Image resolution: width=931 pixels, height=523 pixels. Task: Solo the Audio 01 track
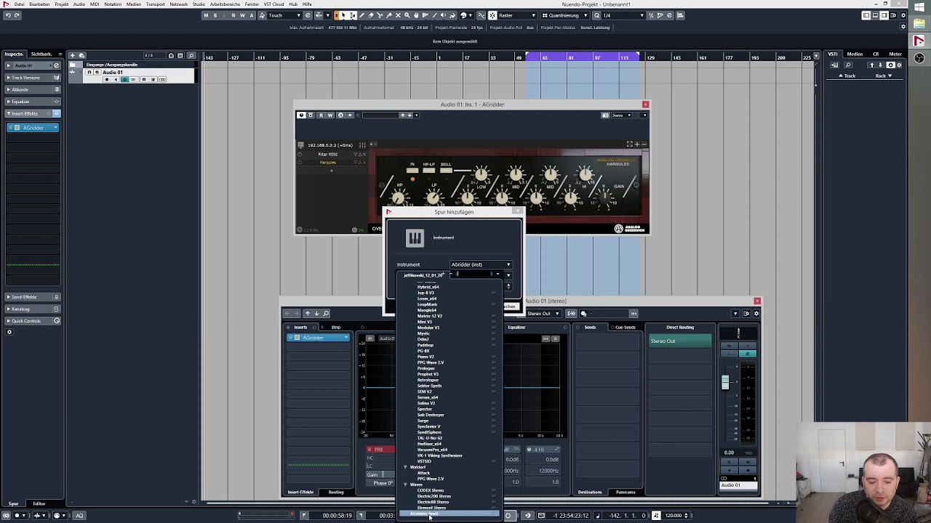coord(96,73)
